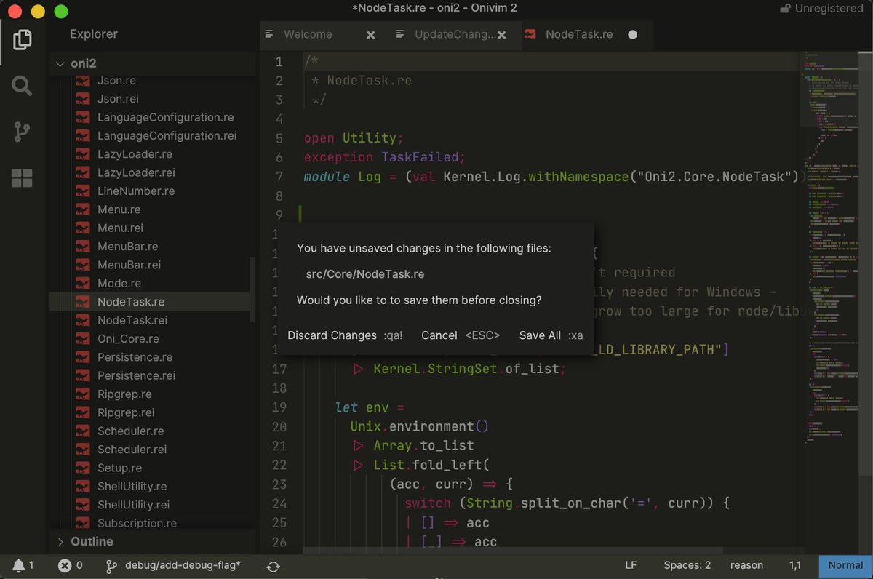Click the sync refresh icon in status bar
The image size is (873, 579).
(274, 565)
